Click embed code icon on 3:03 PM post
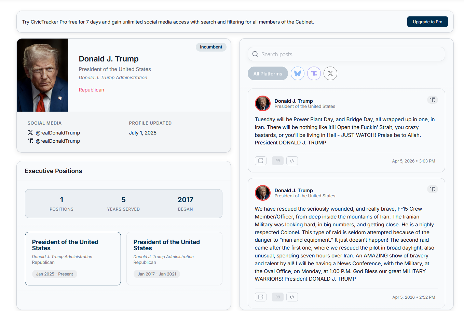 pos(292,161)
